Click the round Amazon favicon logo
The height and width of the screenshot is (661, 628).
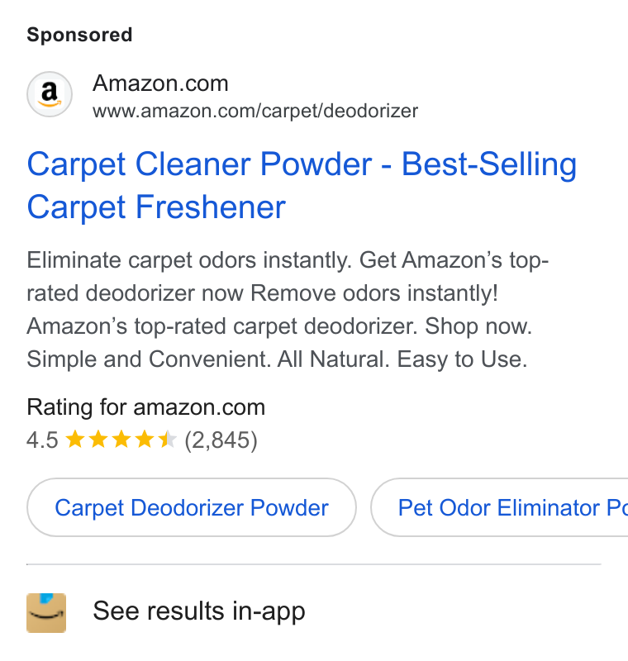[x=50, y=94]
